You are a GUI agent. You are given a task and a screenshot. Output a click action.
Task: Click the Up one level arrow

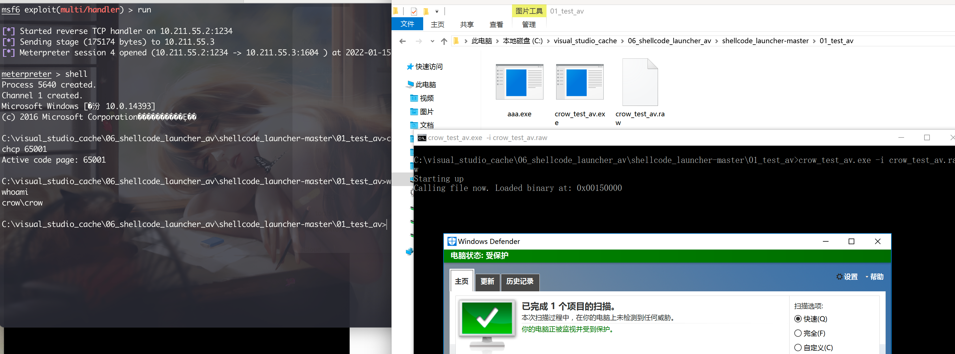[x=444, y=41]
